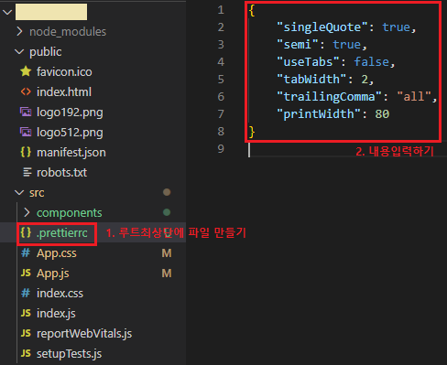
Task: Select the src folder label
Action: coord(37,193)
